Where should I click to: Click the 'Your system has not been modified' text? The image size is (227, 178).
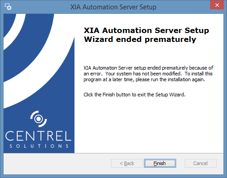(144, 74)
